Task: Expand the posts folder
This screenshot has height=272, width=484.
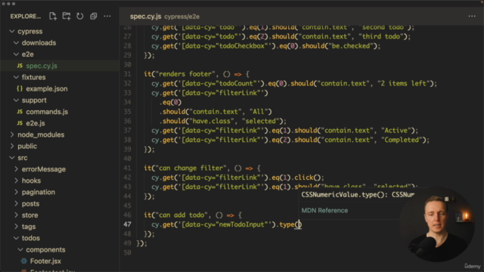Action: pyautogui.click(x=16, y=203)
